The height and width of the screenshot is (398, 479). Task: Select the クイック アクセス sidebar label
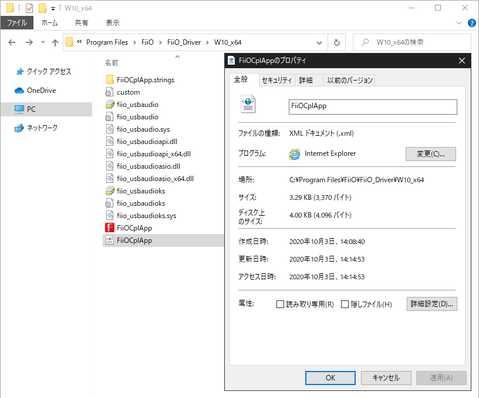tap(49, 72)
